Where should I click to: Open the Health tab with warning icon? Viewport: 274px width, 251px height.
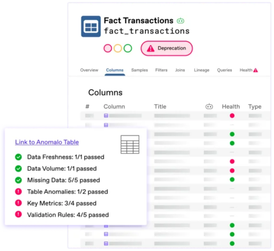tap(249, 70)
